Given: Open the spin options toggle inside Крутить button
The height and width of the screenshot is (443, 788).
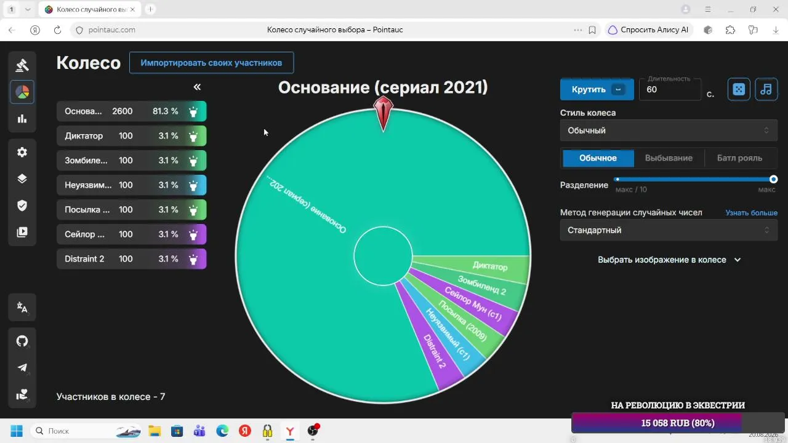Looking at the screenshot, I should tap(619, 89).
